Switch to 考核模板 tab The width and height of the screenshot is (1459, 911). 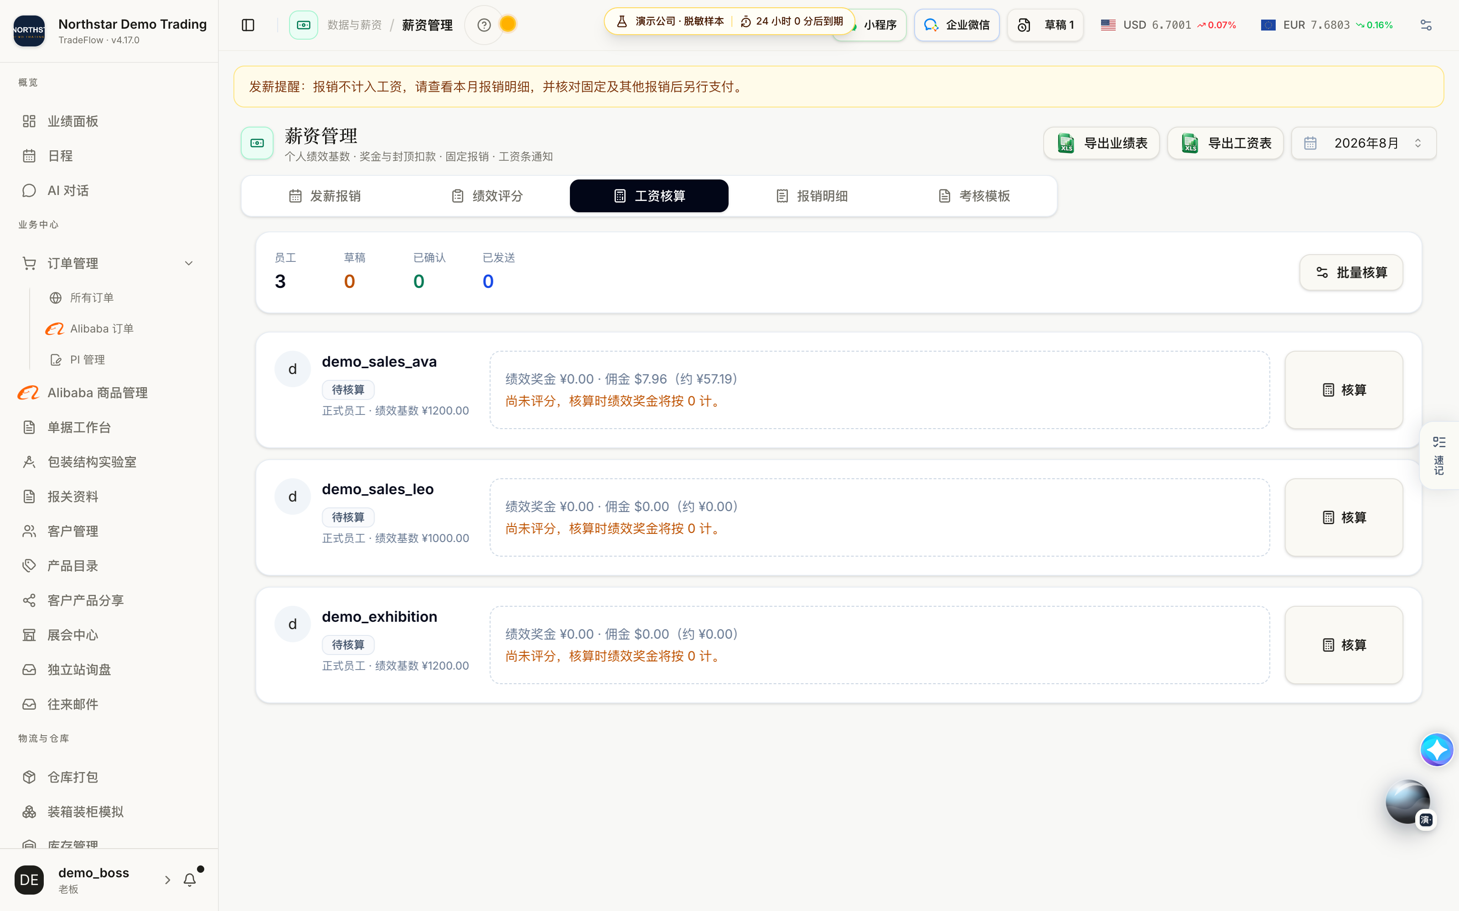click(974, 196)
